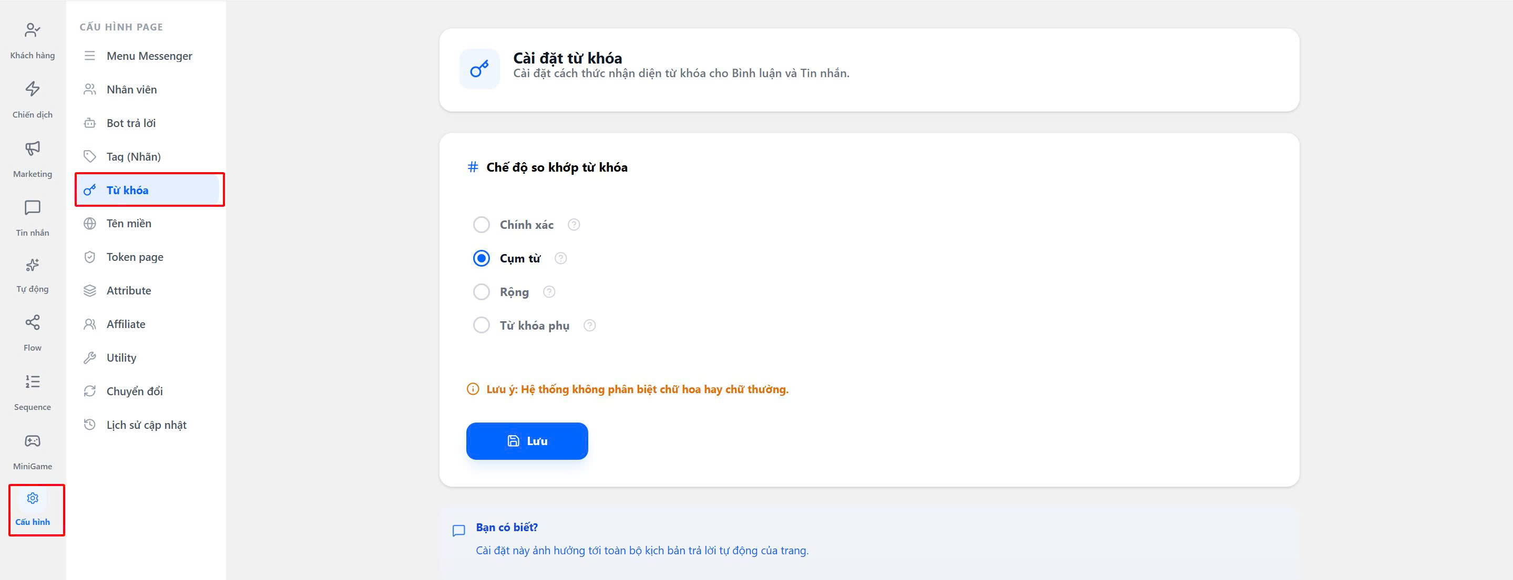Open Bot trả lời menu item
This screenshot has height=580, width=1513.
(x=131, y=123)
